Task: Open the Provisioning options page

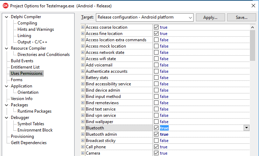Action: point(22,136)
